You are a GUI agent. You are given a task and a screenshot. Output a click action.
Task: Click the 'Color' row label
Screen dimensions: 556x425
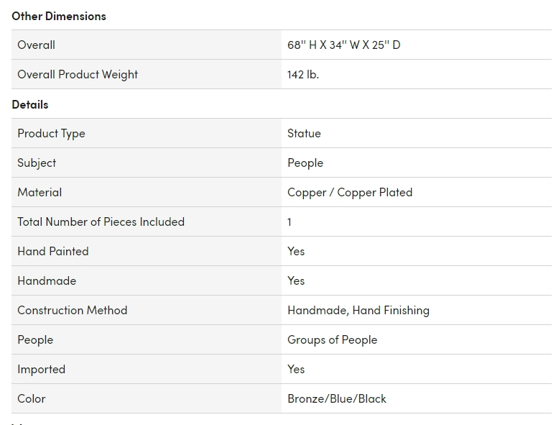click(32, 398)
